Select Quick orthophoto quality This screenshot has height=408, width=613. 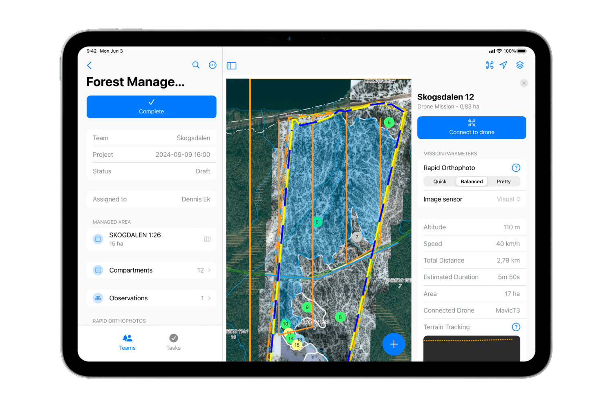[x=440, y=181]
